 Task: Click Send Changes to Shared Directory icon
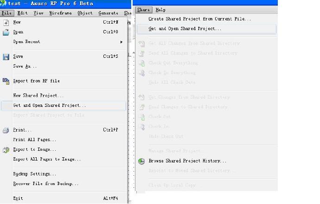click(141, 107)
